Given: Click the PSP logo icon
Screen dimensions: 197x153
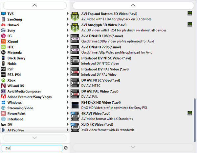Looking at the screenshot, I should coord(3,69).
